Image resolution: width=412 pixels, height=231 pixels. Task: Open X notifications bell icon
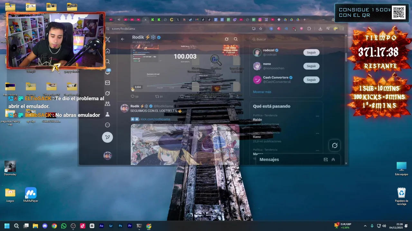tap(108, 72)
